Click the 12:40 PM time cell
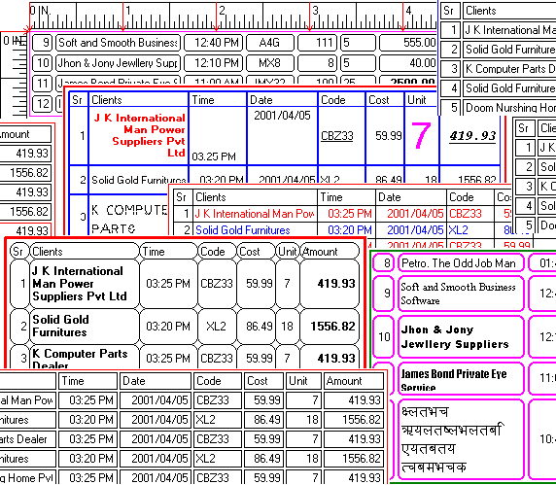The height and width of the screenshot is (485, 556). [x=214, y=43]
